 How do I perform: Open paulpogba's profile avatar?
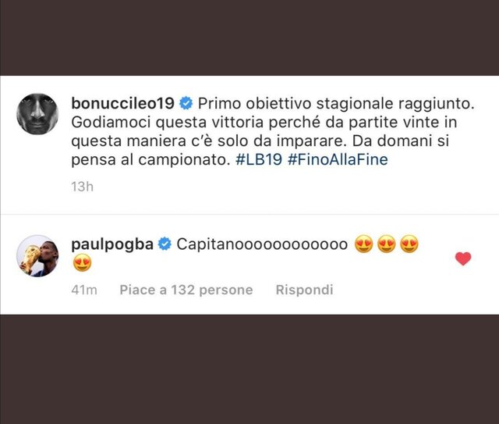coord(37,256)
